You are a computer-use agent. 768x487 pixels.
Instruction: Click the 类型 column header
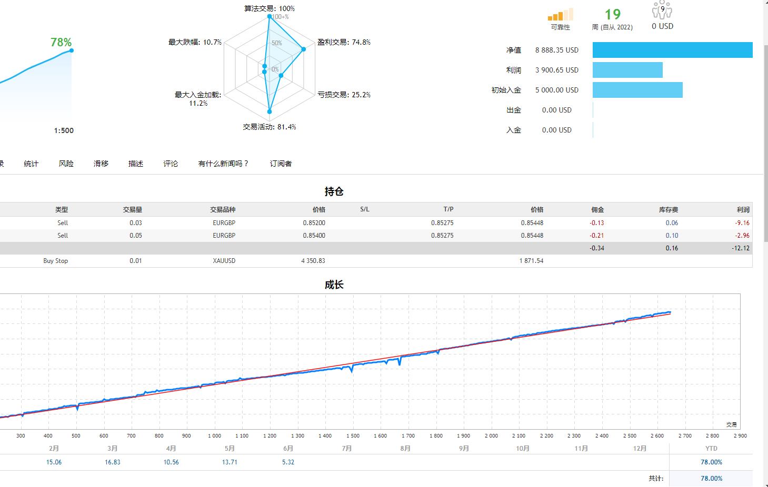pyautogui.click(x=62, y=209)
